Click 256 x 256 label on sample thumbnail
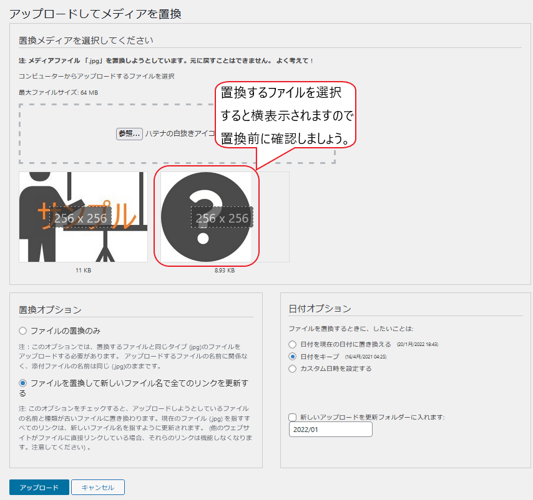 point(82,218)
